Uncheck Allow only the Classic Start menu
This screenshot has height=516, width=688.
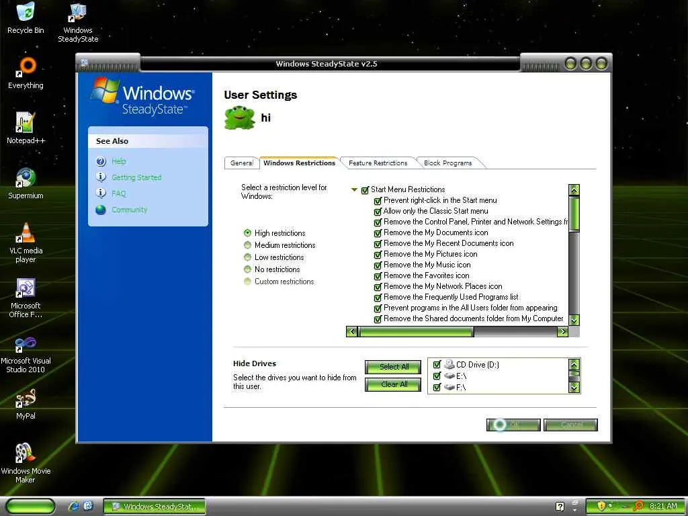pyautogui.click(x=378, y=212)
